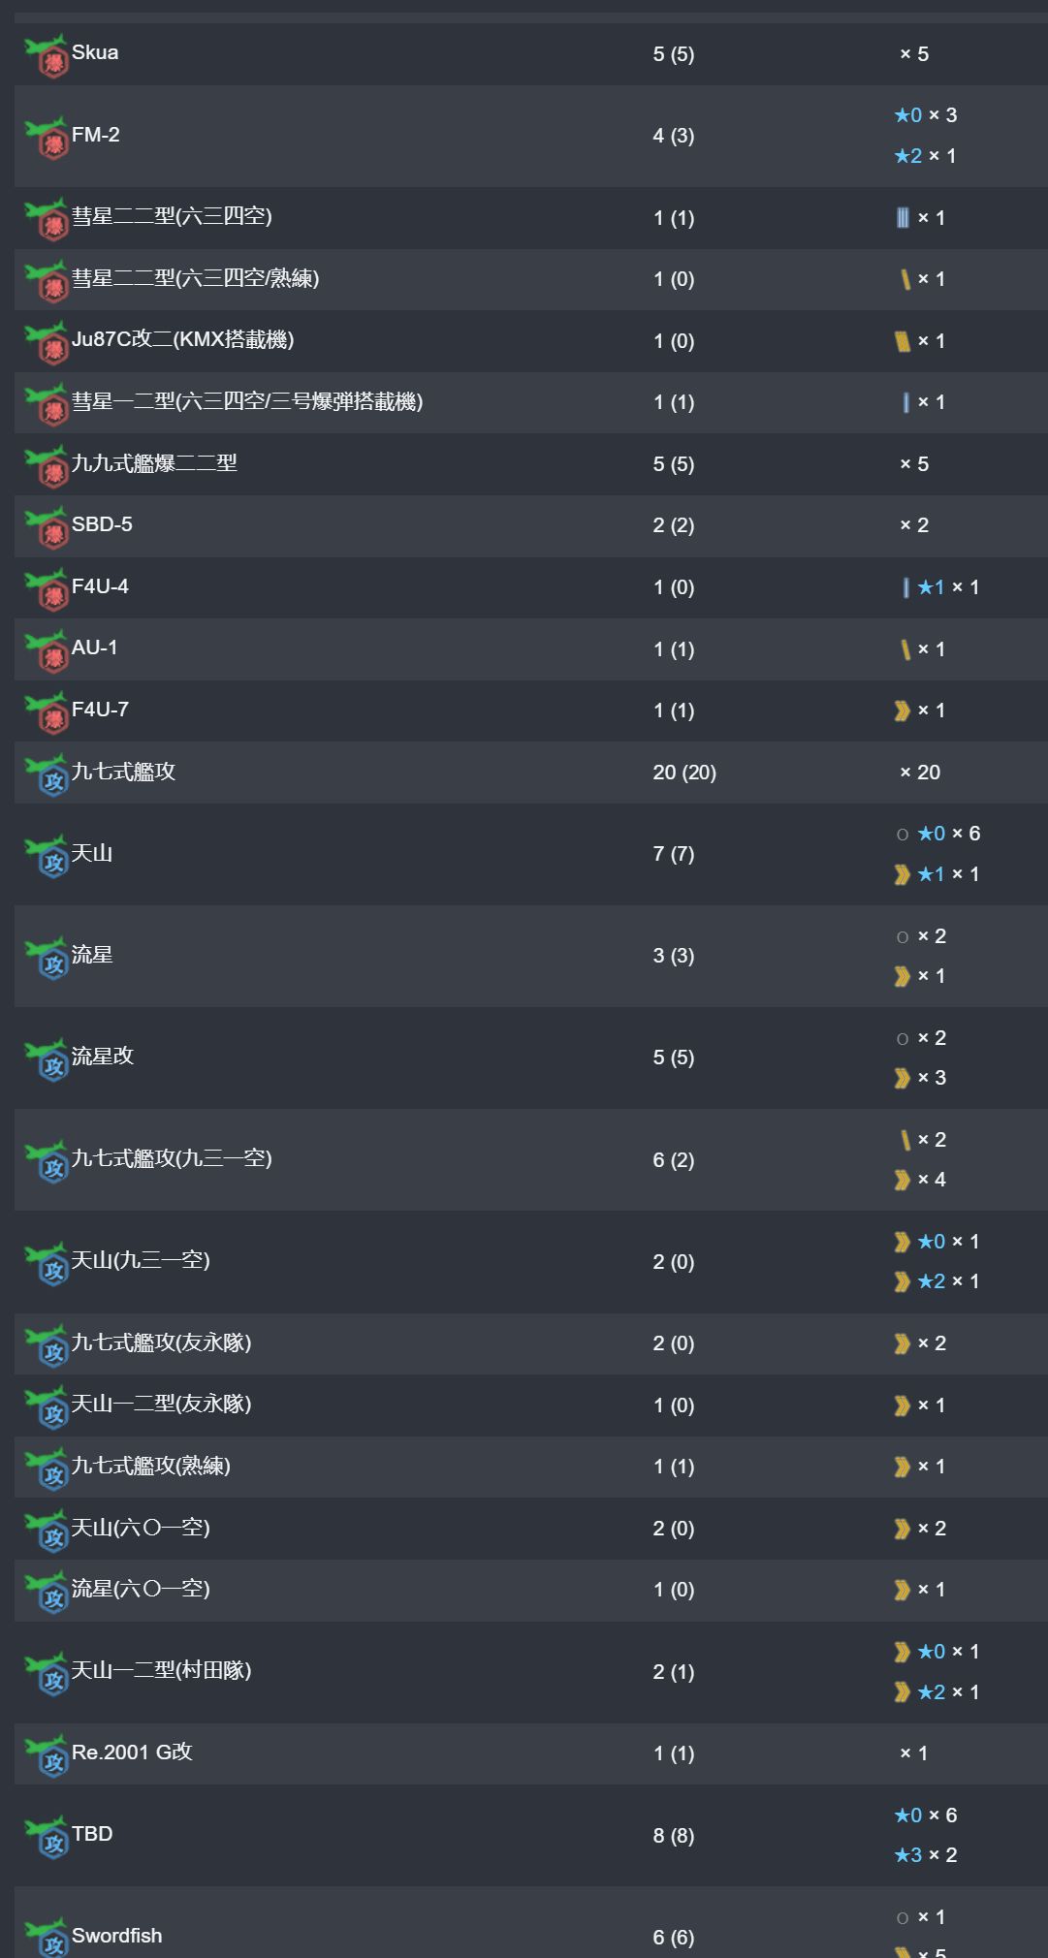Click the 天山 torpedo bomber icon
The width and height of the screenshot is (1048, 1958).
46,856
